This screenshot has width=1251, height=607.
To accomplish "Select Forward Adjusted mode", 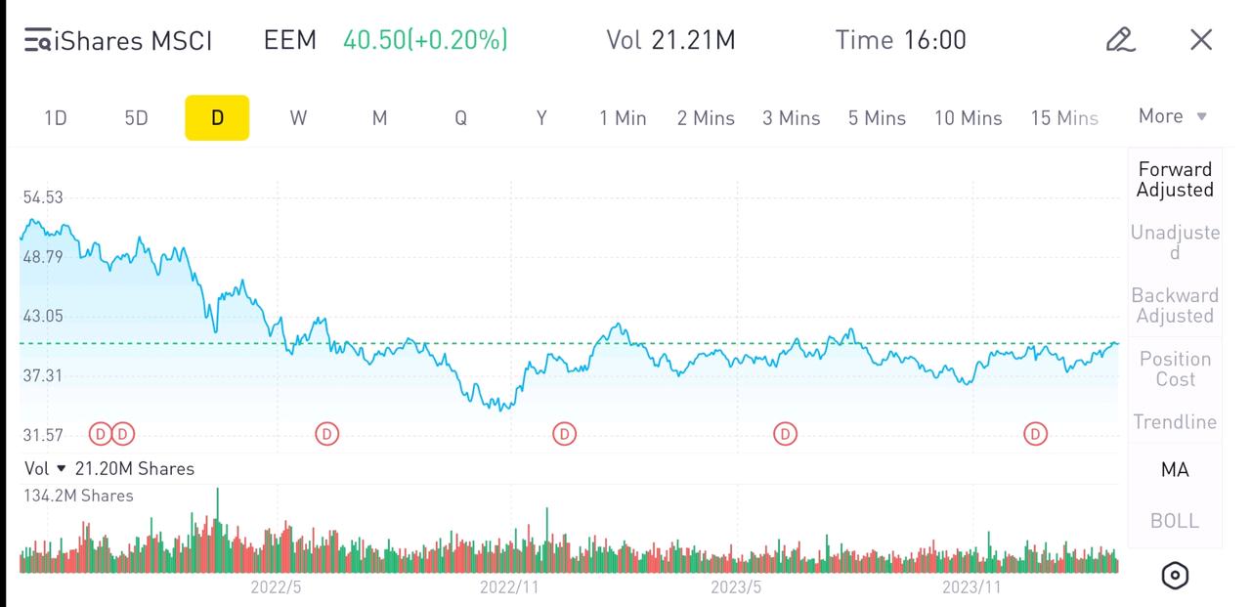I will 1175,179.
